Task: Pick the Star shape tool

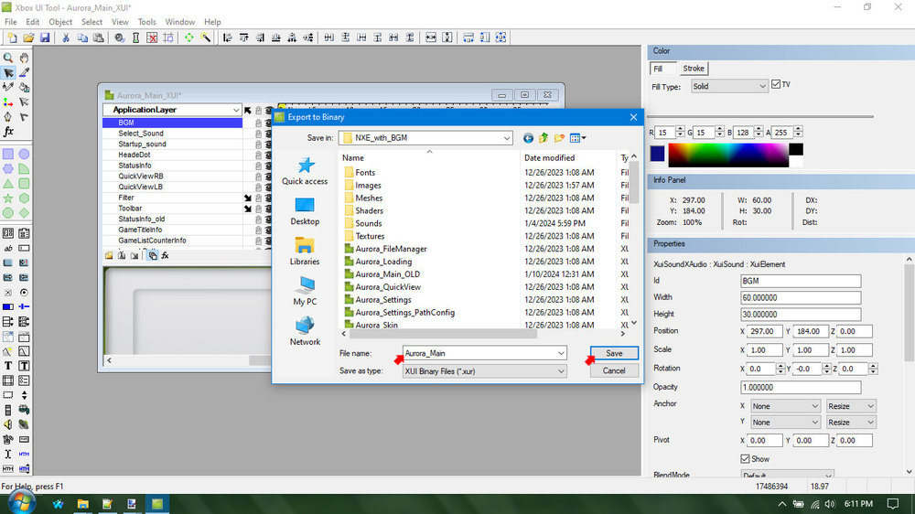Action: tap(8, 199)
